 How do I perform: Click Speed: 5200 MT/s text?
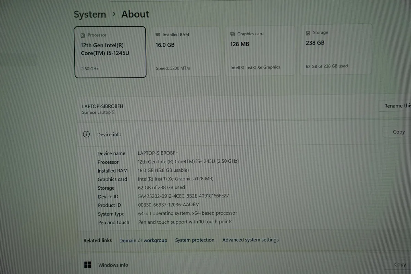pyautogui.click(x=173, y=68)
